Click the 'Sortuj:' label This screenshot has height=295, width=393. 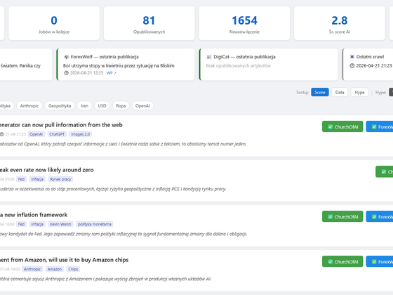coord(302,92)
